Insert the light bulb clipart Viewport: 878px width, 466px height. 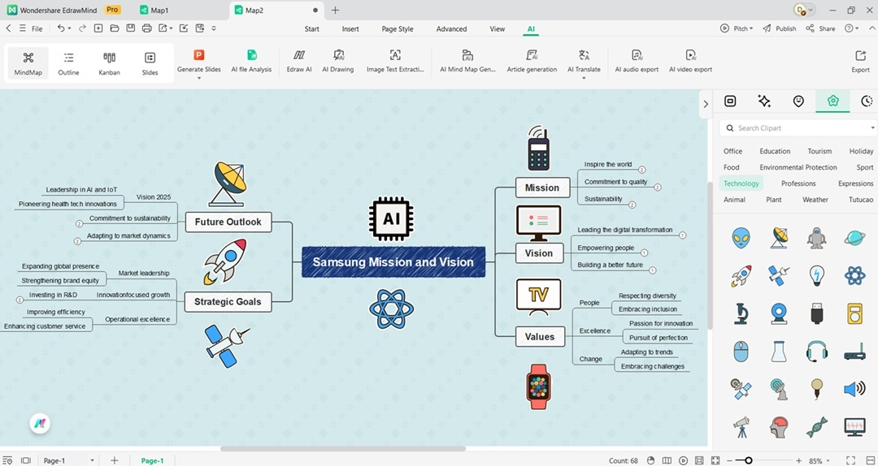[817, 276]
